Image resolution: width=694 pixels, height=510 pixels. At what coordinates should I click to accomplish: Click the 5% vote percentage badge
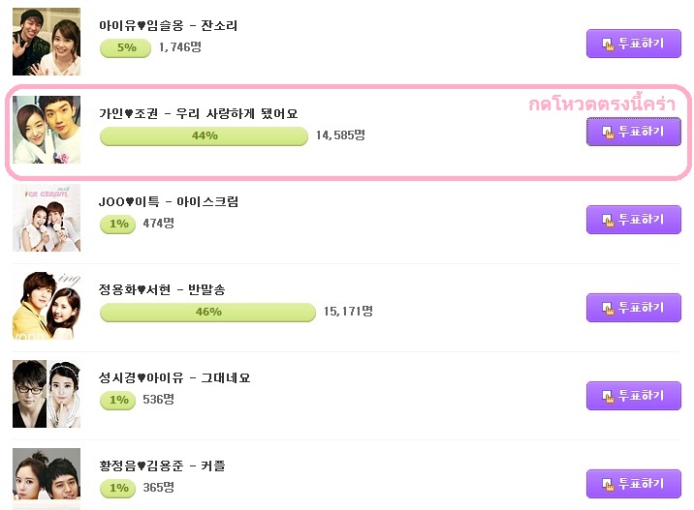coord(126,47)
